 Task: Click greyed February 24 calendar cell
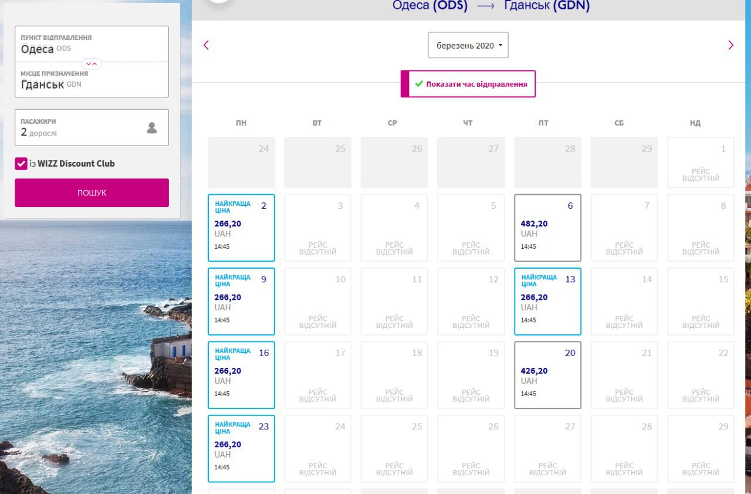pos(241,163)
